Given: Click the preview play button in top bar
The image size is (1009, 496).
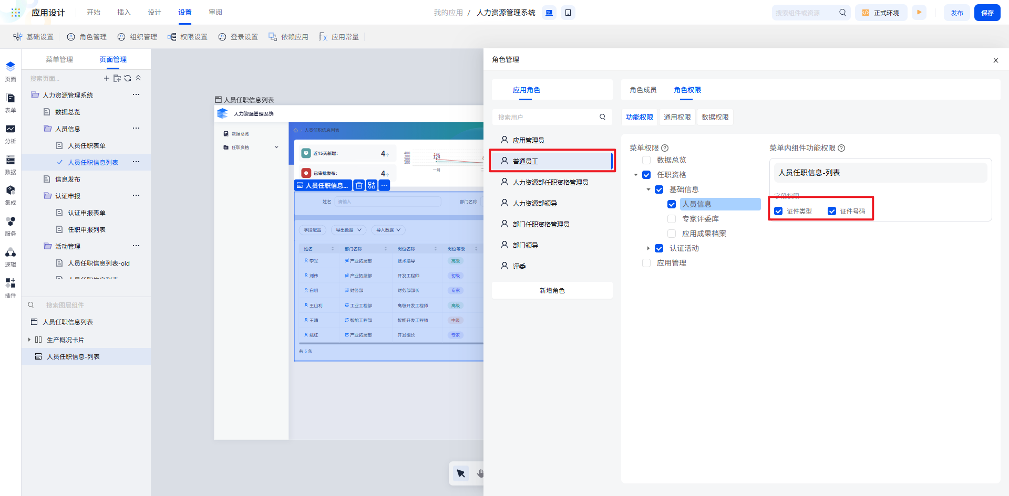Looking at the screenshot, I should [919, 13].
